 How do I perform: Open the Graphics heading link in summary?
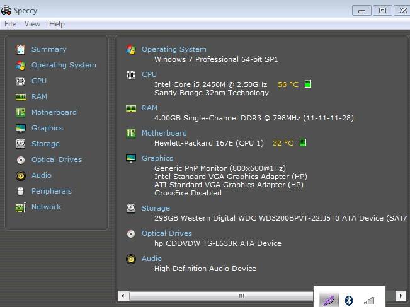tap(157, 158)
